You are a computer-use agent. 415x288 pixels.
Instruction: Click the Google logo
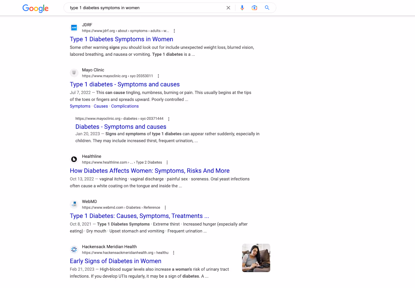pyautogui.click(x=35, y=8)
